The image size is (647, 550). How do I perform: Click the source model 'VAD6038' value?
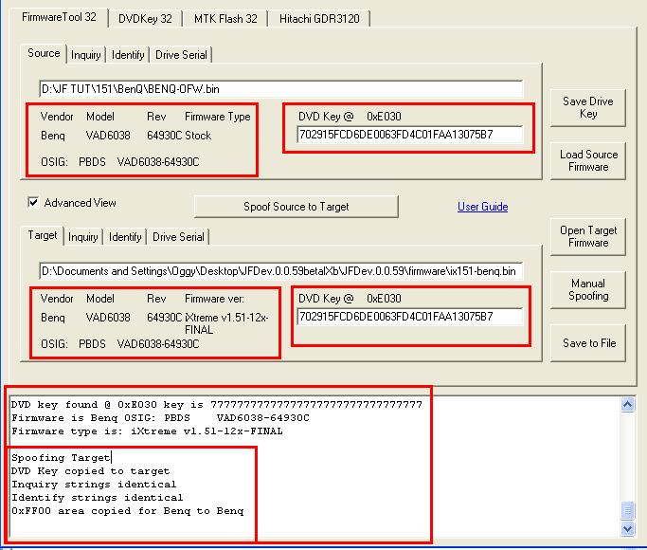(108, 136)
